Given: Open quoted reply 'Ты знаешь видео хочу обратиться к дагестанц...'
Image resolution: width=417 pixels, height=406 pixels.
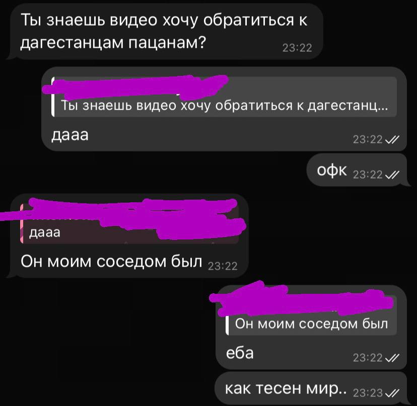Looking at the screenshot, I should (224, 97).
